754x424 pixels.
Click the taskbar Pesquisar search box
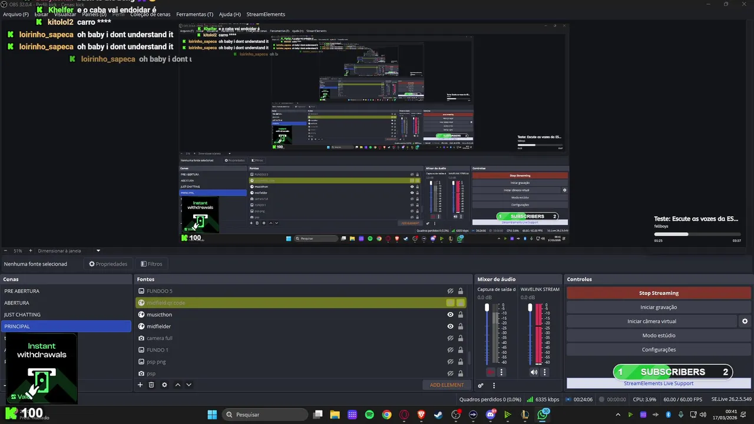[x=264, y=415]
